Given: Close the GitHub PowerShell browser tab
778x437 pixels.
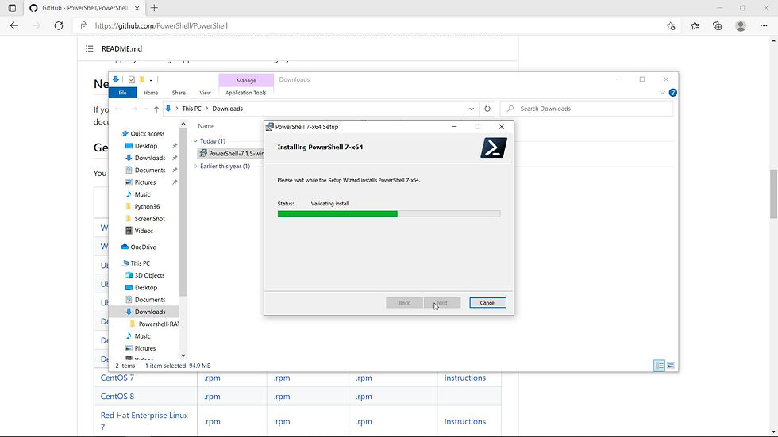Looking at the screenshot, I should (x=137, y=8).
